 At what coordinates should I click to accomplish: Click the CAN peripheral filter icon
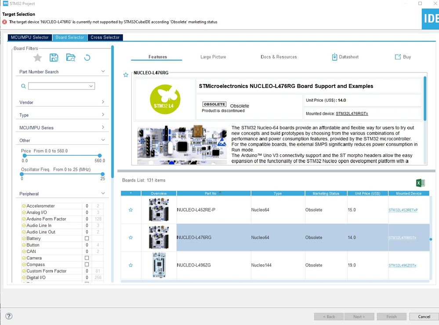pyautogui.click(x=24, y=251)
